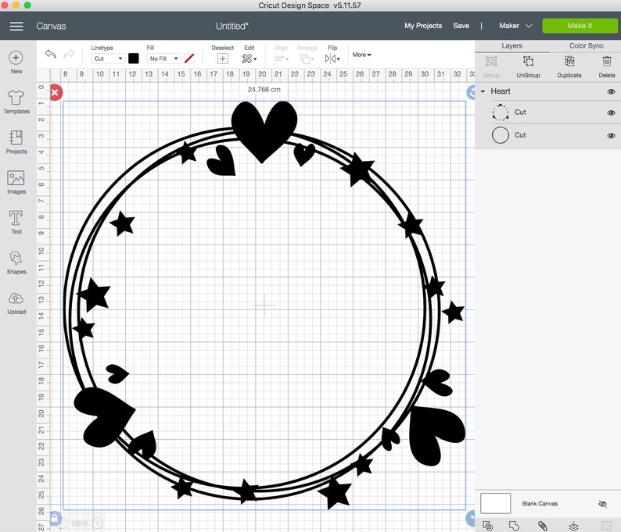
Task: Click the no-fill red slash swatch
Action: (189, 59)
